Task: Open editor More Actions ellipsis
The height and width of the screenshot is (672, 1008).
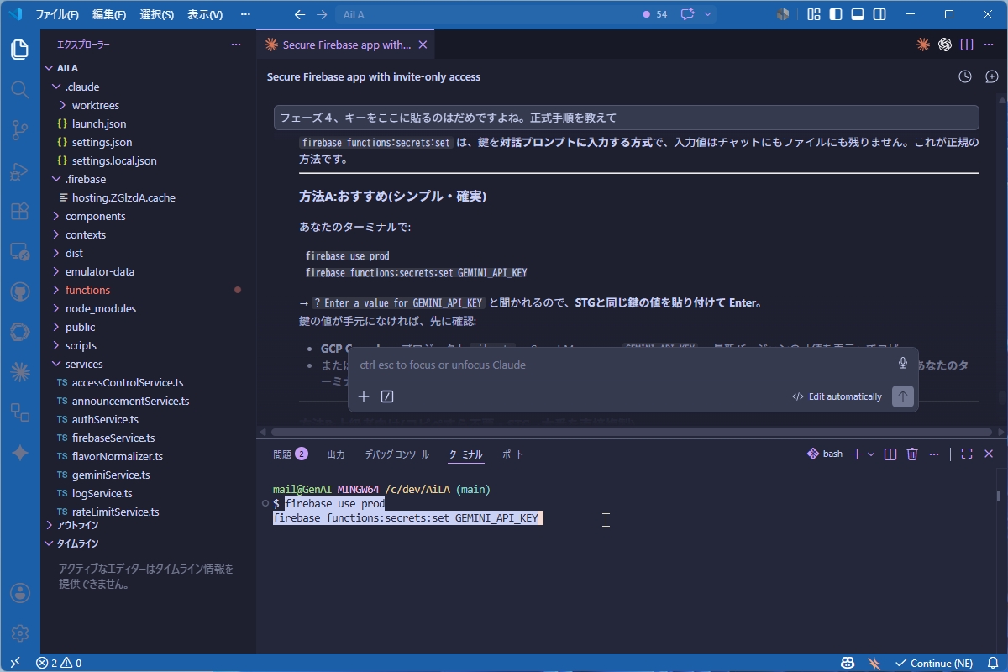Action: (989, 45)
